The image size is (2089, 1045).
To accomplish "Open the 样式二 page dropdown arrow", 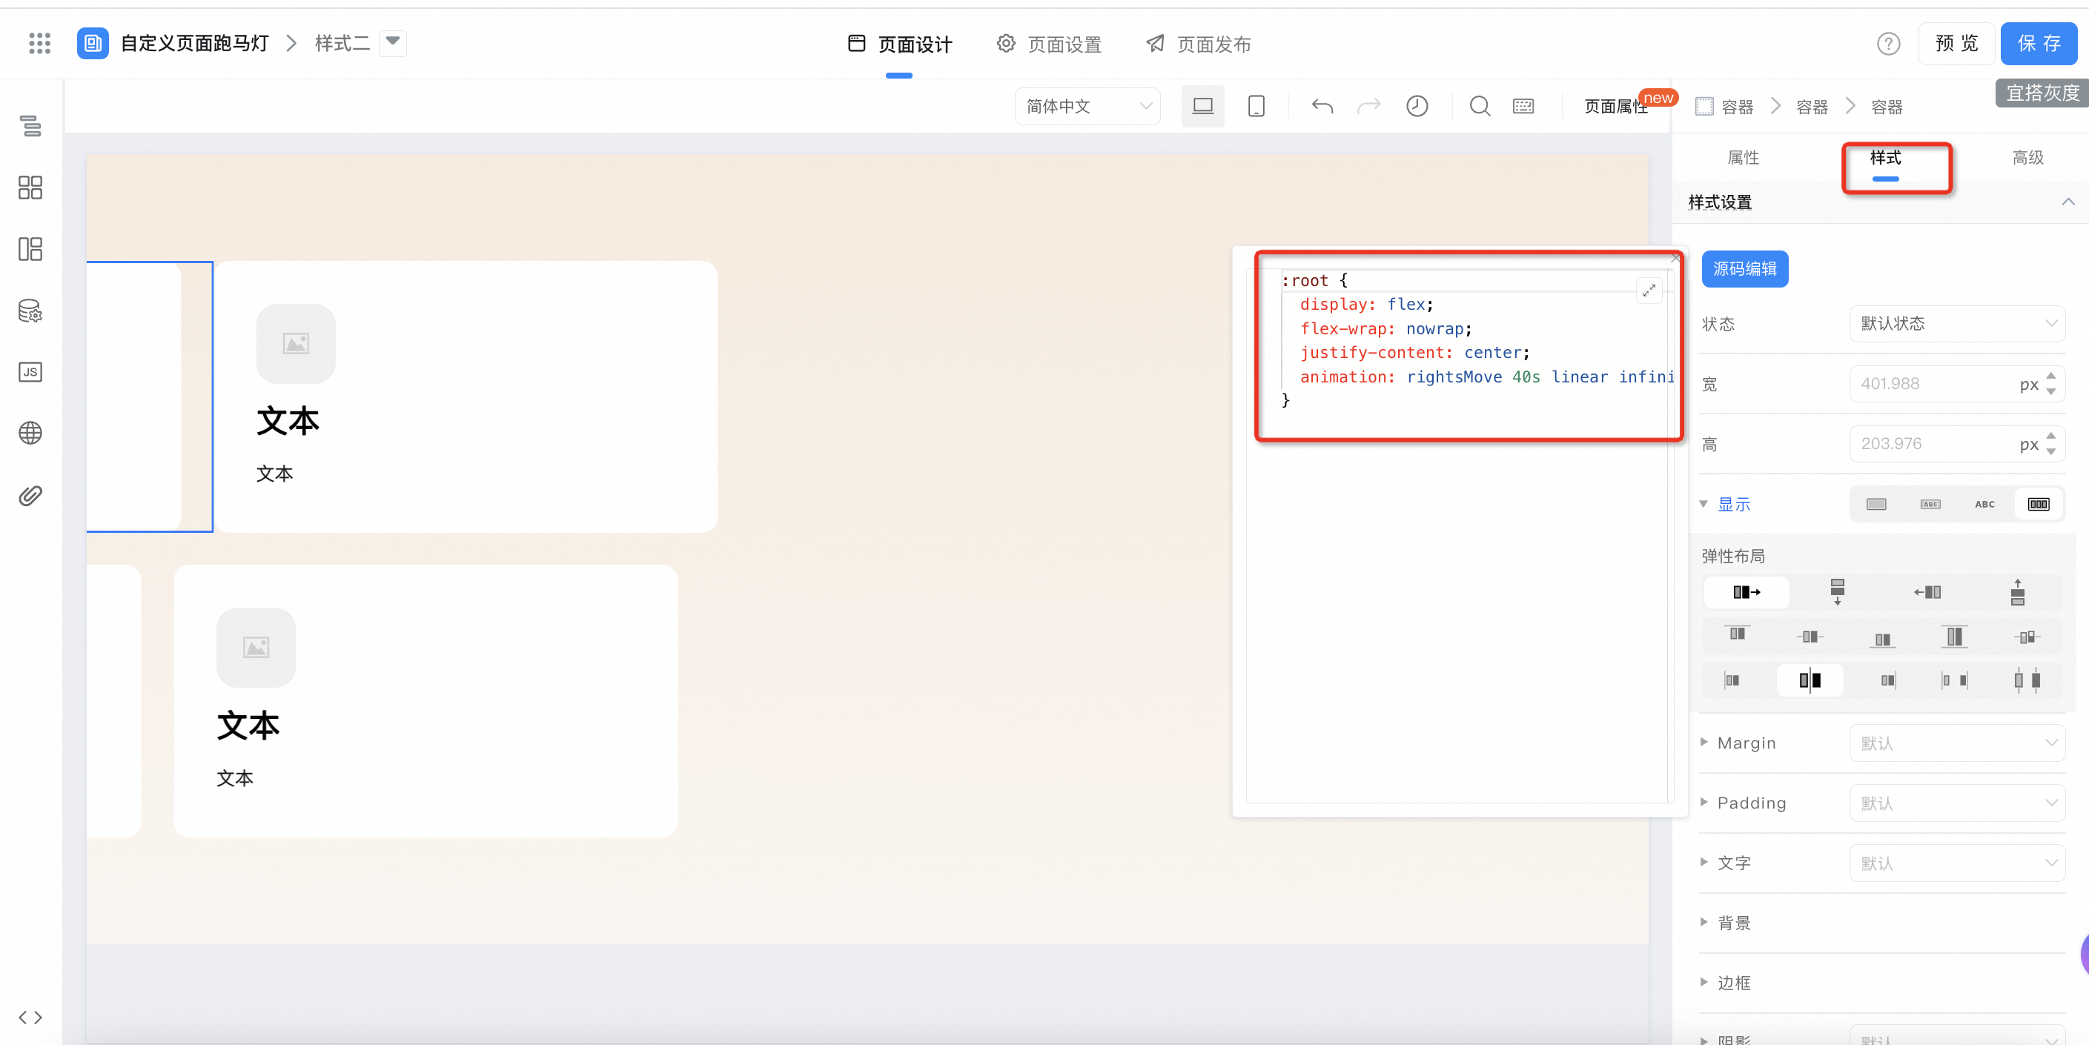I will point(392,42).
